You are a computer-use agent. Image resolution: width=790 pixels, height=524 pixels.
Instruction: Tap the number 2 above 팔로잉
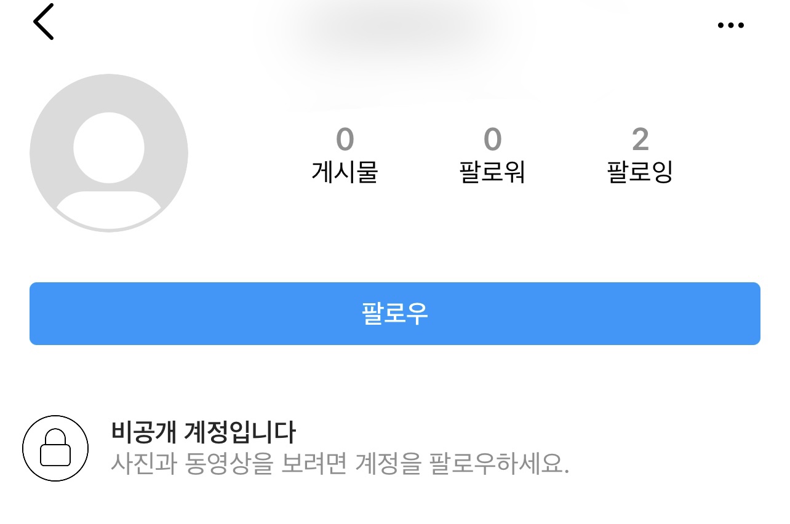(x=640, y=140)
